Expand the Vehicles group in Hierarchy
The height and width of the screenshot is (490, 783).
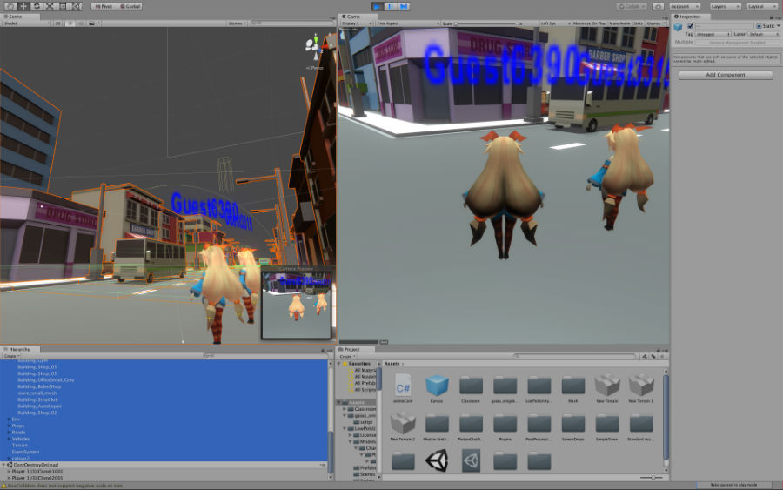(x=9, y=439)
